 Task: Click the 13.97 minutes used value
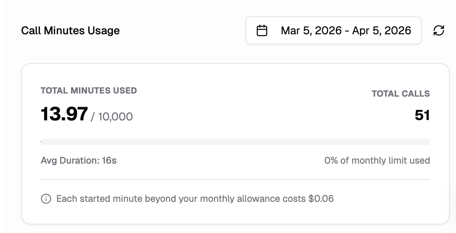point(64,115)
